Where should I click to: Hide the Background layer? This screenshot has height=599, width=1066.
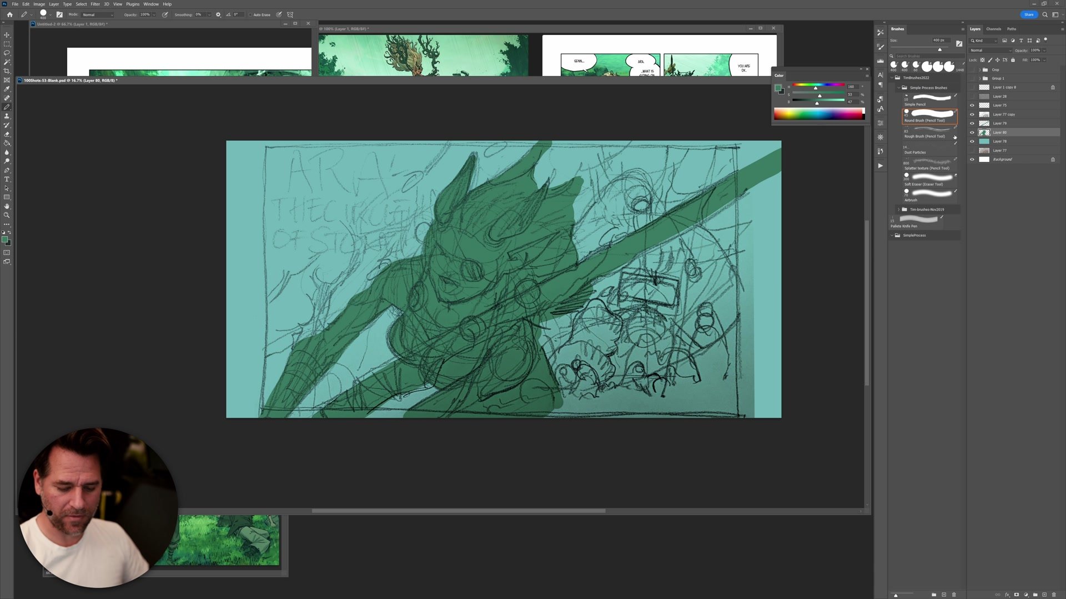pyautogui.click(x=972, y=159)
